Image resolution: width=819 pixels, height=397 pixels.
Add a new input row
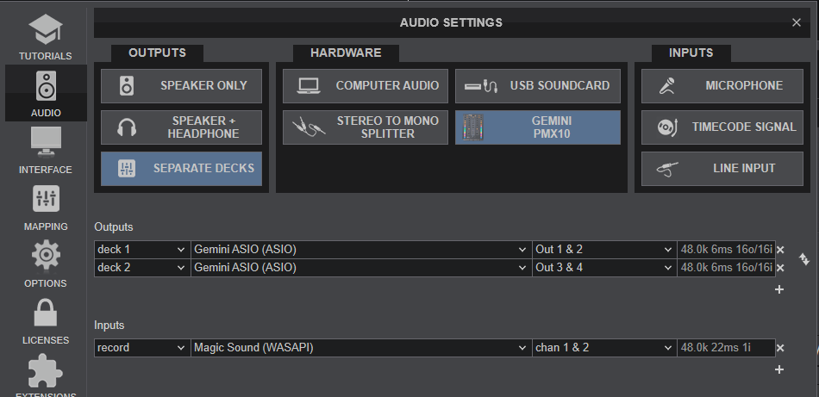pyautogui.click(x=779, y=369)
